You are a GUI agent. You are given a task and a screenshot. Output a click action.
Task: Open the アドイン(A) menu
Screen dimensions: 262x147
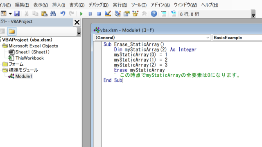coord(160,5)
